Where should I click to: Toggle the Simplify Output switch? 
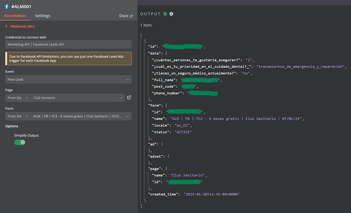(20, 143)
